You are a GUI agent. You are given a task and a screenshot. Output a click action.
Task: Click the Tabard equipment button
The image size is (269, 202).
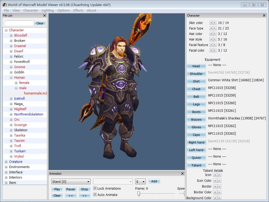(x=196, y=165)
